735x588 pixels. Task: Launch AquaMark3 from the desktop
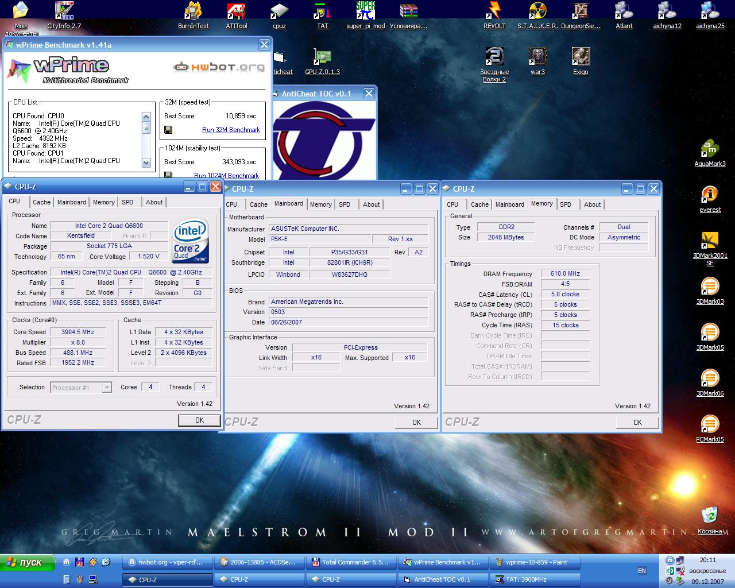coord(710,153)
